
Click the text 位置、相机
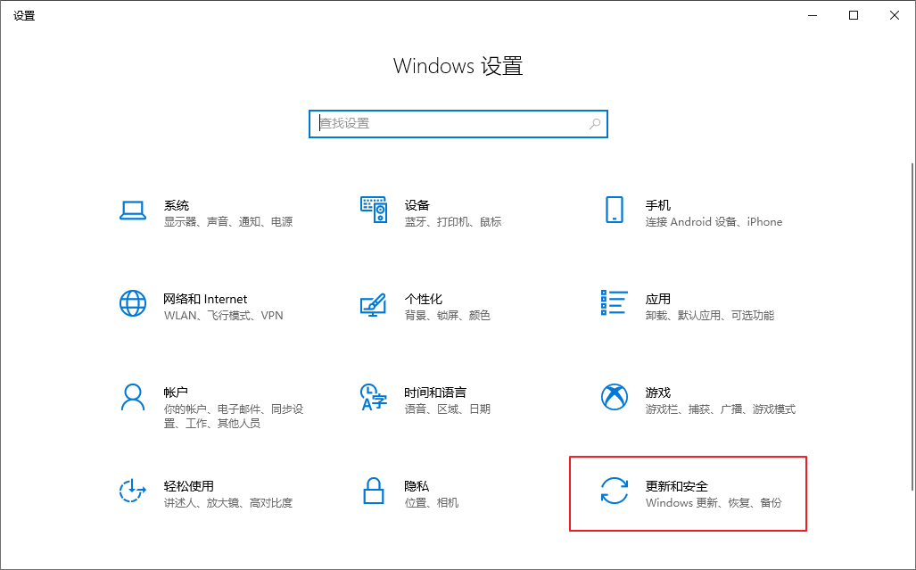[432, 502]
